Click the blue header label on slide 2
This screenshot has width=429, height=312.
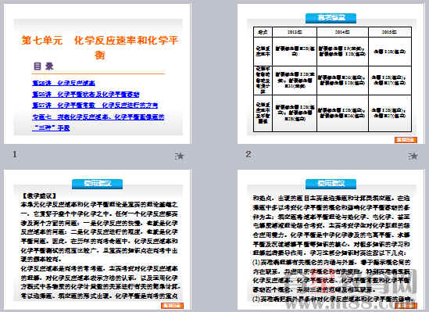pos(331,18)
